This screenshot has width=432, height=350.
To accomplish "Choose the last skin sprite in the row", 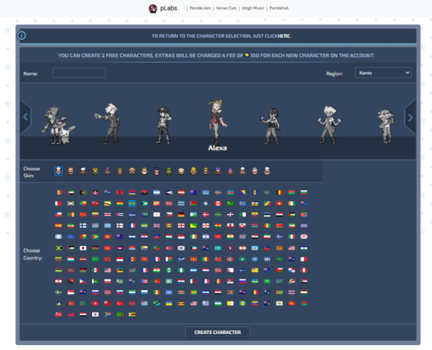I will tap(267, 171).
